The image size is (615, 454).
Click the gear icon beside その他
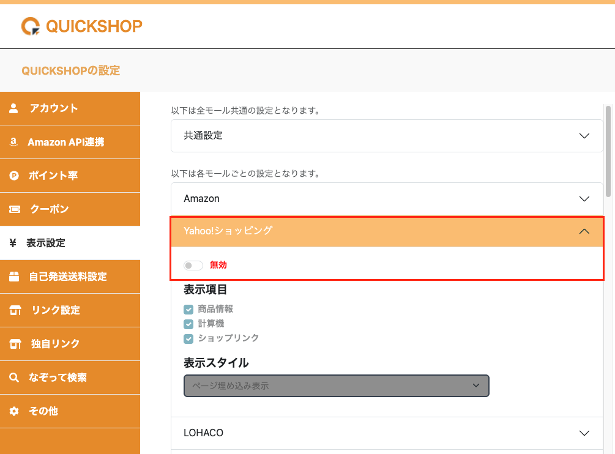(x=14, y=411)
